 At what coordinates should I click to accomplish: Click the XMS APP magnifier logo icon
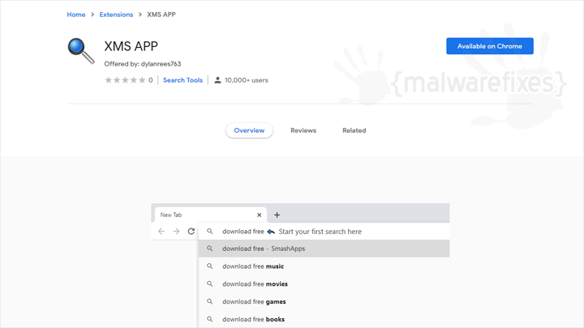(81, 51)
